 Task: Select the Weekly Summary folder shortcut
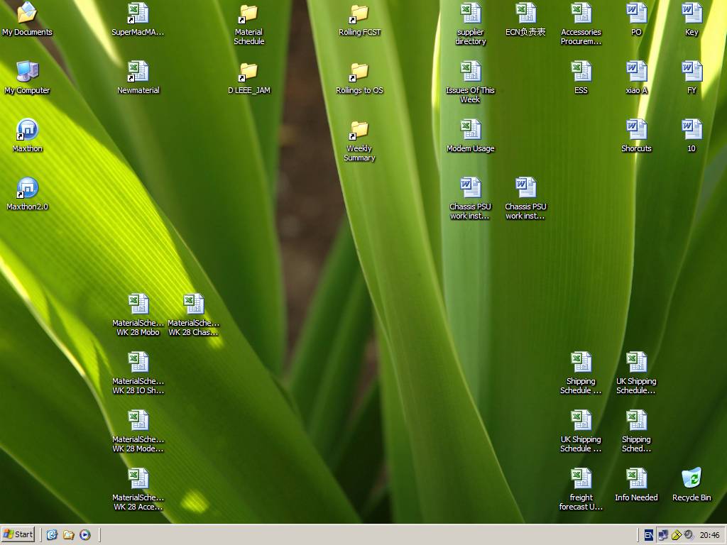click(359, 130)
